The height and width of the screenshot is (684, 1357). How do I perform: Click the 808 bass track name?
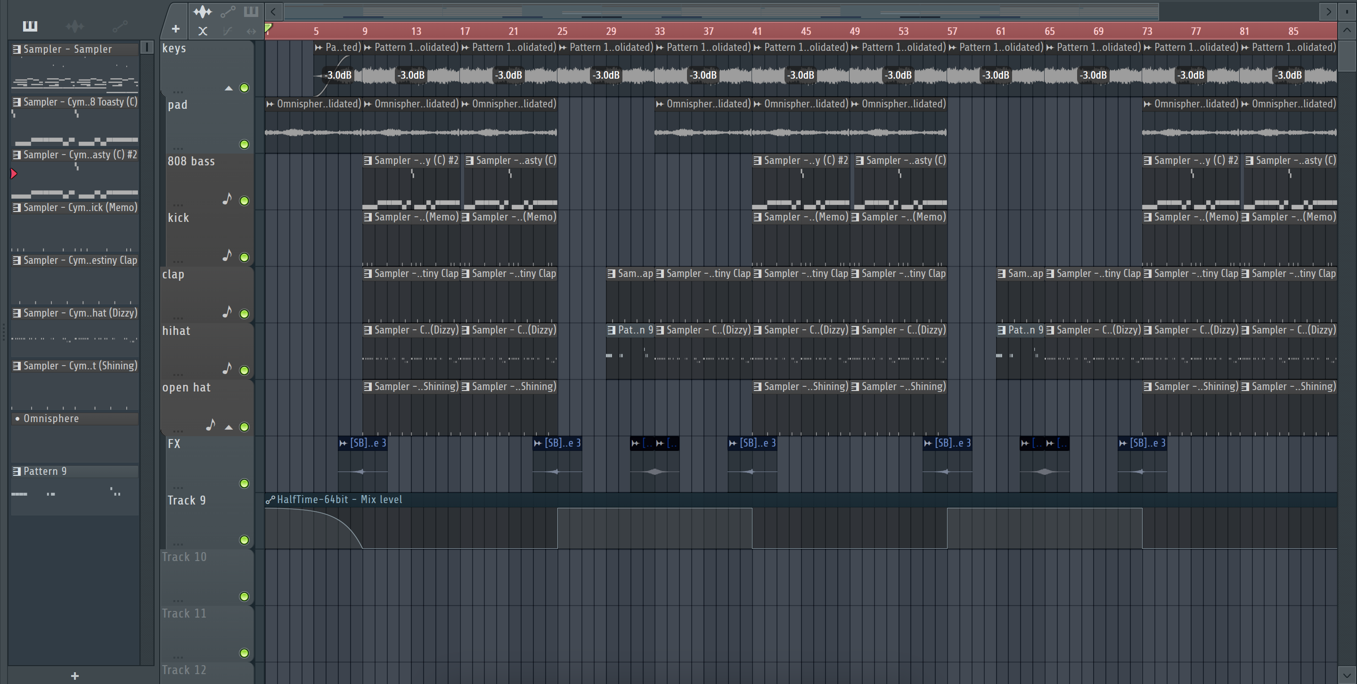[191, 161]
